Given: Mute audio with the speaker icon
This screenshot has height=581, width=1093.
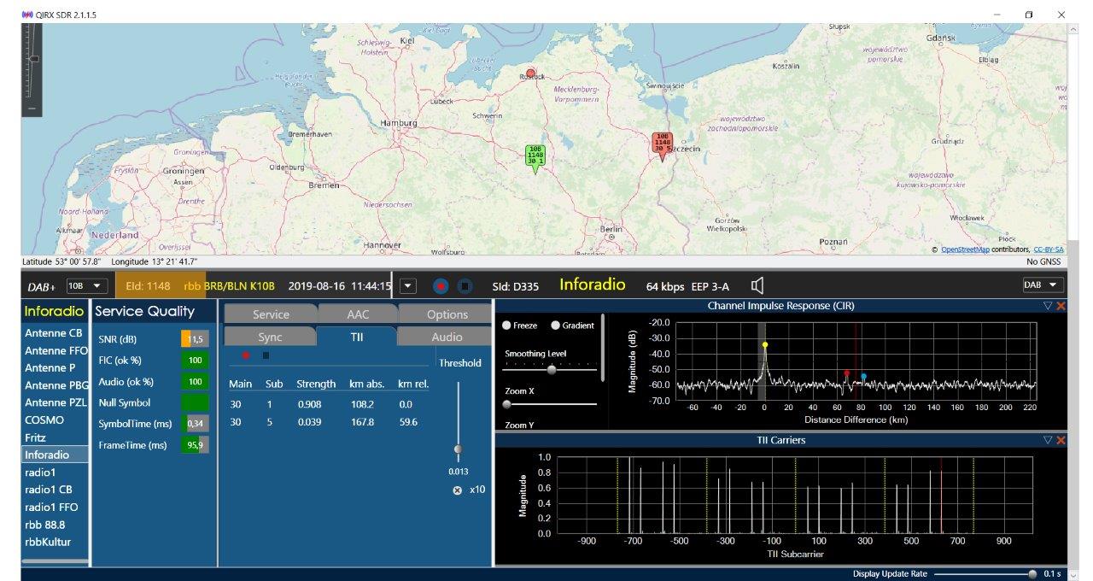Looking at the screenshot, I should (x=757, y=285).
